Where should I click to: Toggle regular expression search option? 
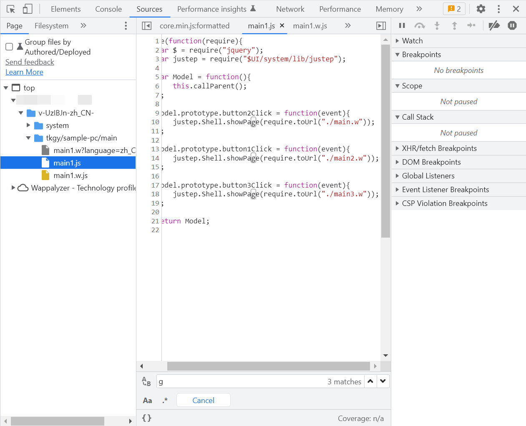(165, 401)
